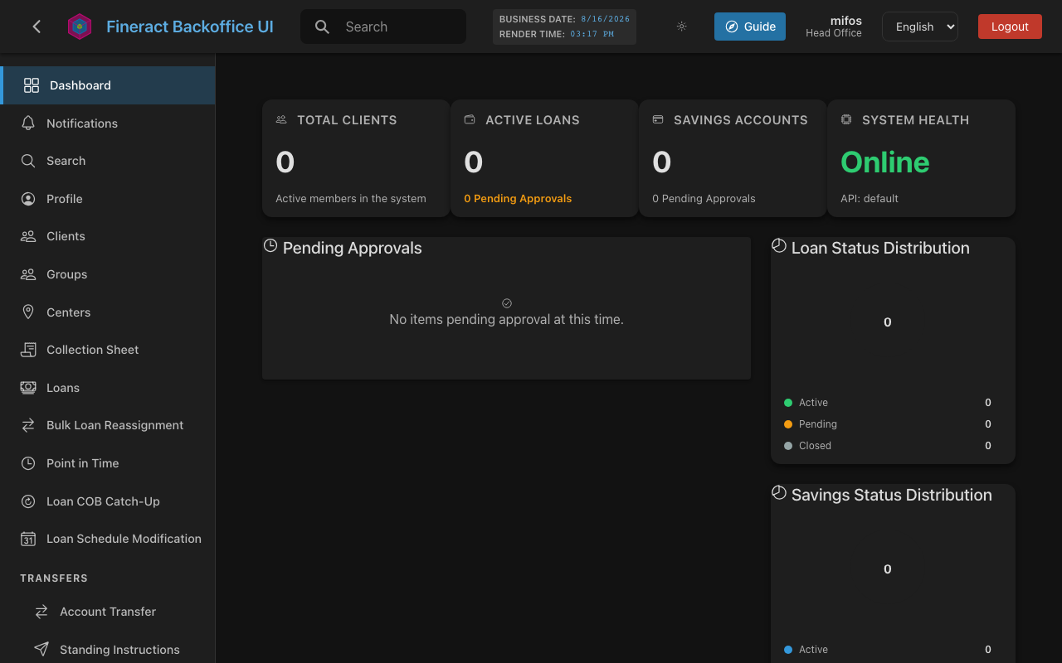
Task: Click the Dashboard grid icon
Action: coord(32,85)
